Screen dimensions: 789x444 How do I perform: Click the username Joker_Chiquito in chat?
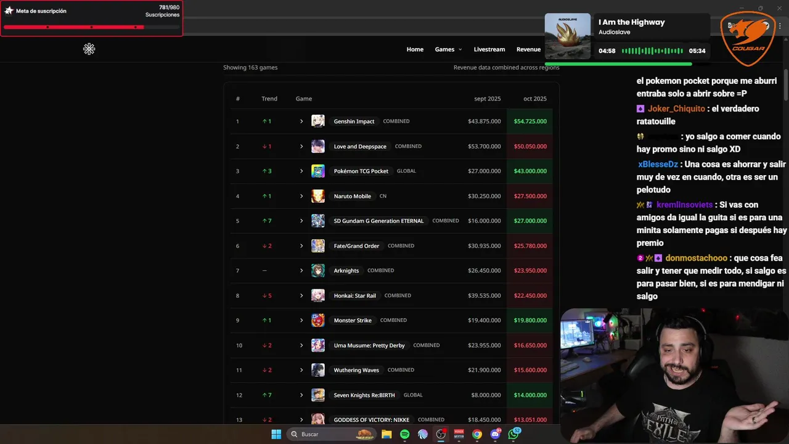676,109
